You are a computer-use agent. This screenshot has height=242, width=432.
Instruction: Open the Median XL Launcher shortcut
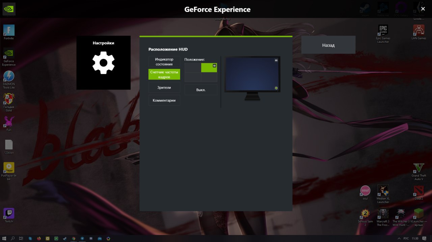pyautogui.click(x=383, y=194)
